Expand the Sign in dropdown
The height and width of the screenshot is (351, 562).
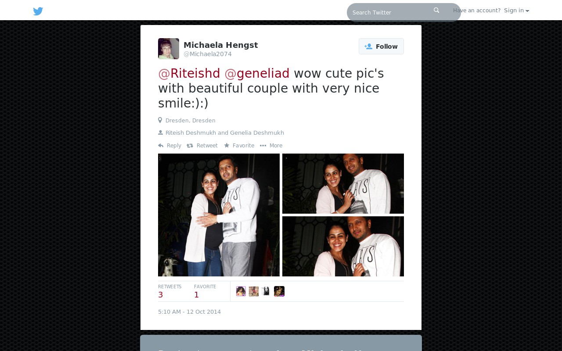click(x=516, y=11)
